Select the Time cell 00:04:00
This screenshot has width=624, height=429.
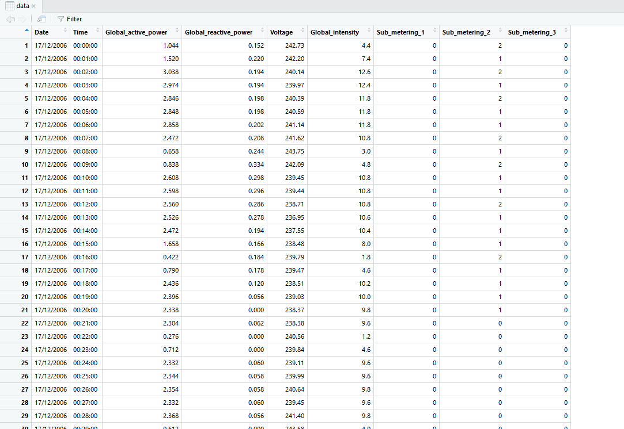click(x=85, y=98)
